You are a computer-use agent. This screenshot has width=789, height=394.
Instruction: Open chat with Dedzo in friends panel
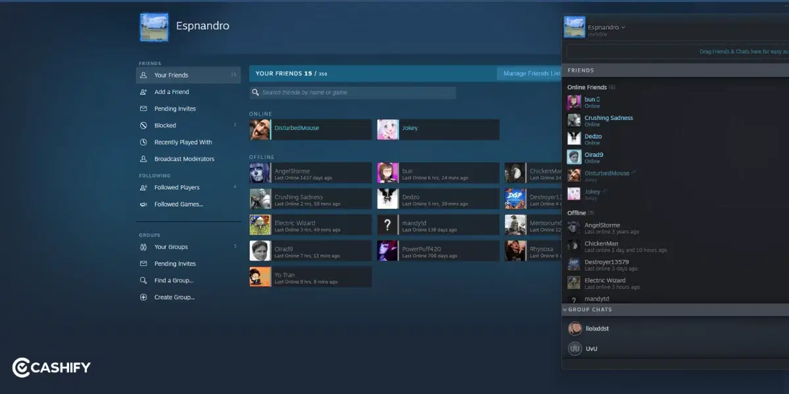tap(677, 139)
